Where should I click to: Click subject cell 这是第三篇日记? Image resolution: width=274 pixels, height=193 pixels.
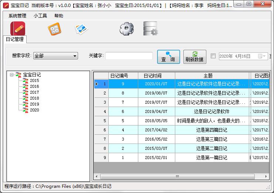coord(212,139)
